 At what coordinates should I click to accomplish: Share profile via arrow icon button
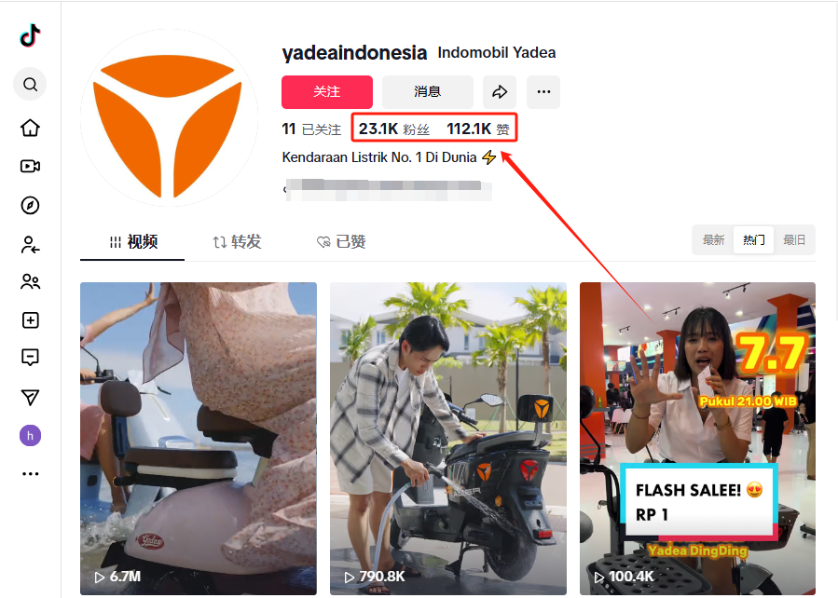(500, 92)
